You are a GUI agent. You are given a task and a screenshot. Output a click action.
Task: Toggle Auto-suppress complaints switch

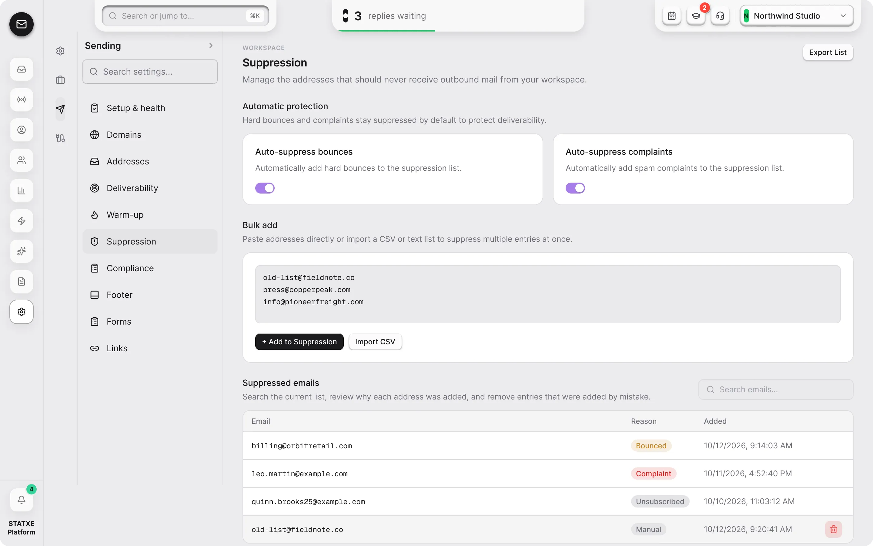[575, 188]
